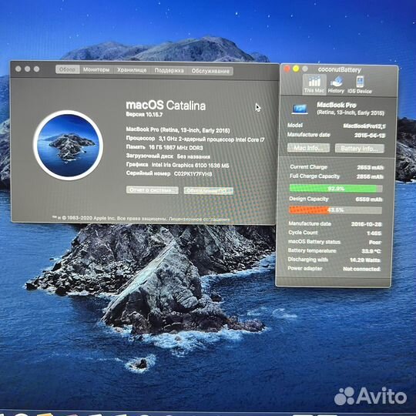Click the Discharging with 14.29 Watts value
The height and width of the screenshot is (416, 416).
coord(365,260)
